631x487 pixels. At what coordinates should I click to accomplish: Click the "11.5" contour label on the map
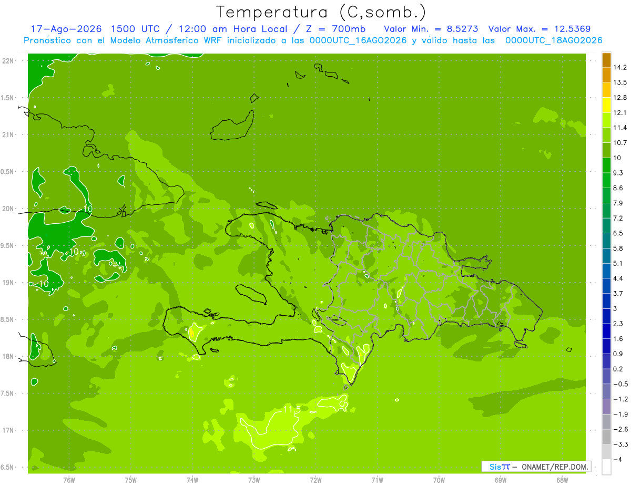point(291,409)
